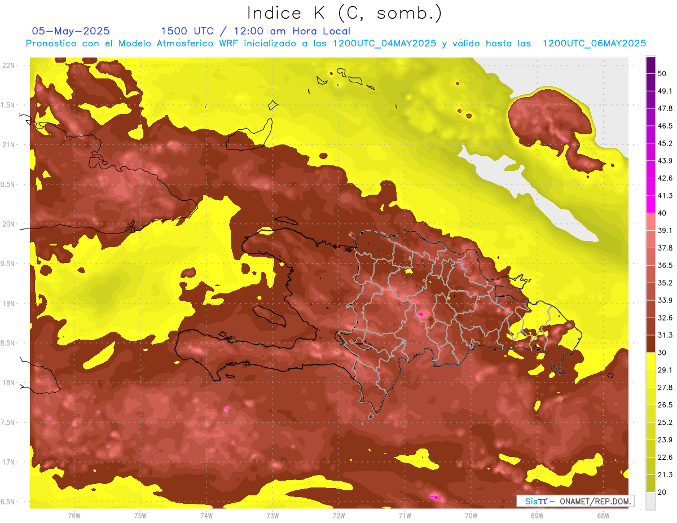Click the '73W' longitude label
The image size is (677, 523).
tap(272, 515)
